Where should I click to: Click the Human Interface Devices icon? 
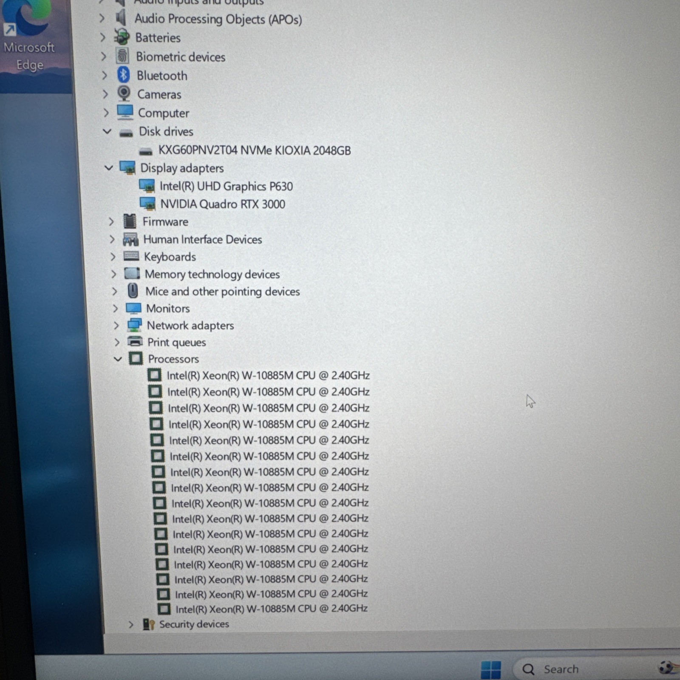[130, 239]
